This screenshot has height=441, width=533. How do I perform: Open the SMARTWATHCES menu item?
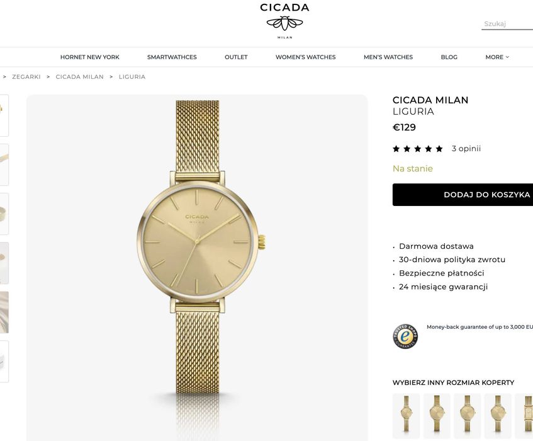pos(172,57)
